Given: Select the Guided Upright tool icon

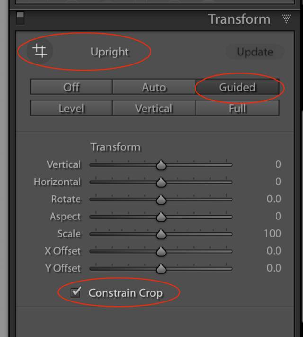Looking at the screenshot, I should coord(40,51).
